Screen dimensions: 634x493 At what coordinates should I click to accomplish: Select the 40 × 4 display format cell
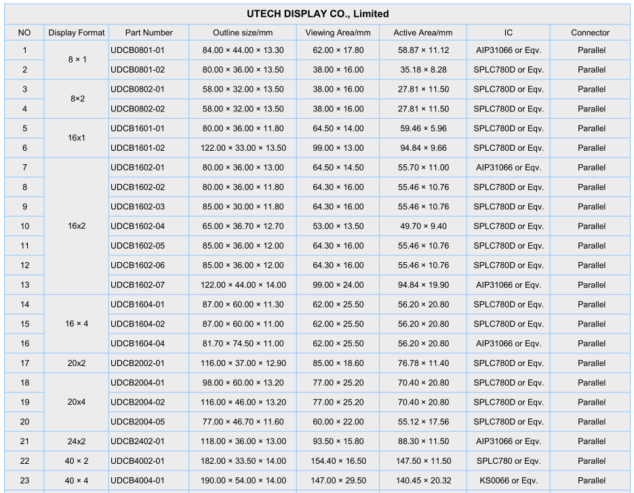[x=77, y=481]
